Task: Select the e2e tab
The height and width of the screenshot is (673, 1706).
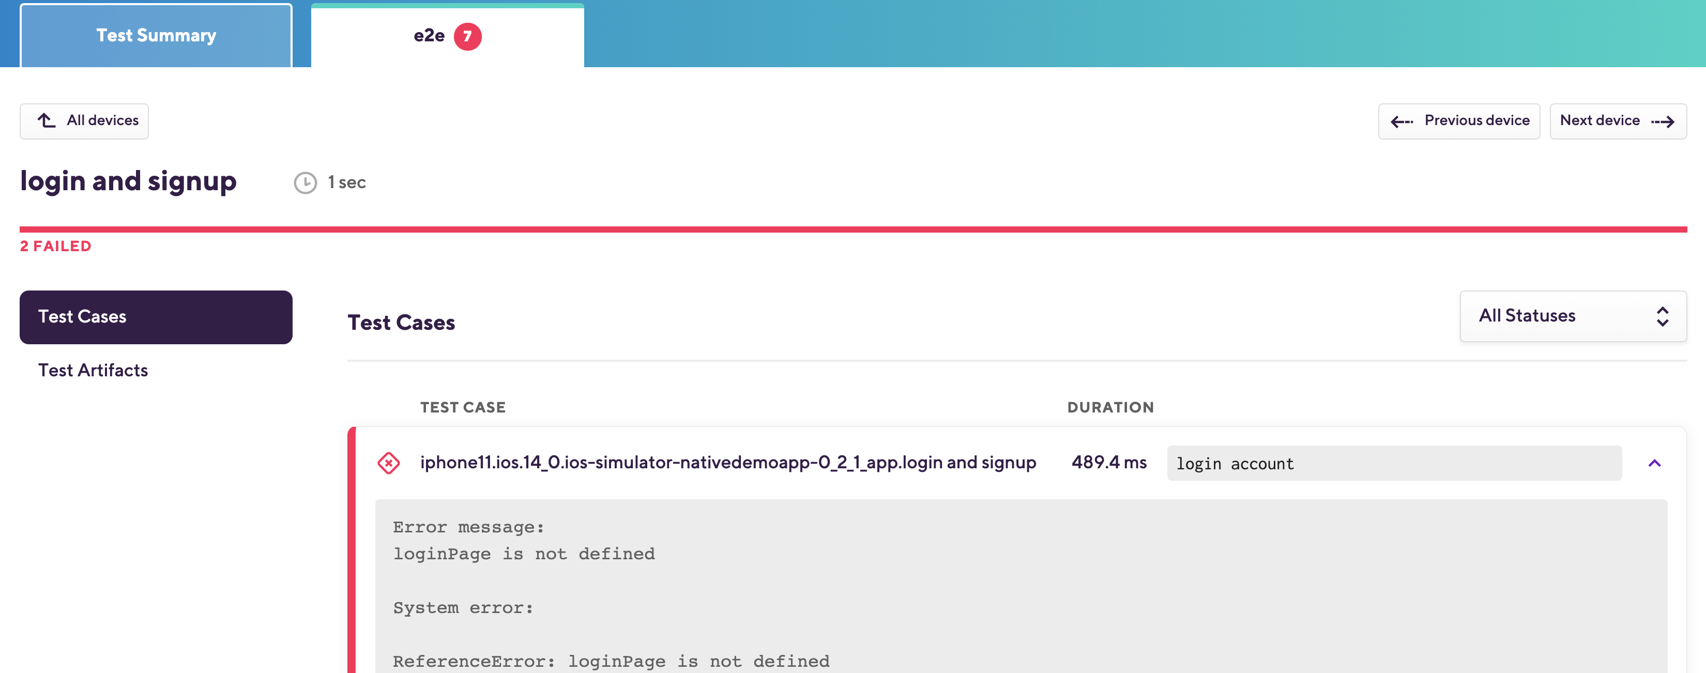Action: pyautogui.click(x=429, y=36)
